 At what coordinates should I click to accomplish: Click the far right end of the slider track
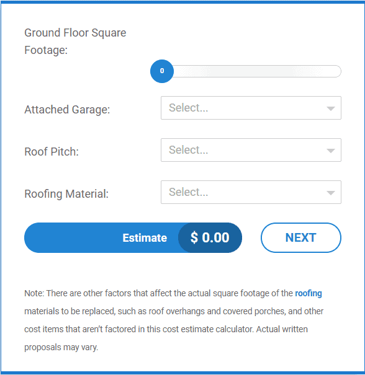(x=338, y=71)
